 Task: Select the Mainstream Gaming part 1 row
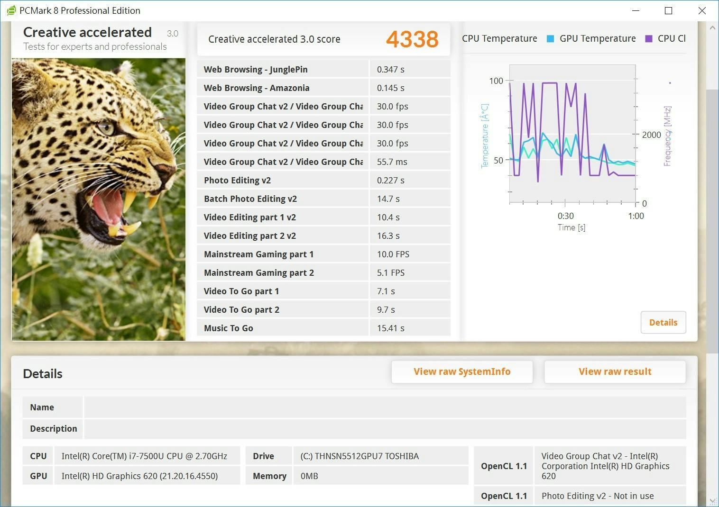pyautogui.click(x=323, y=254)
